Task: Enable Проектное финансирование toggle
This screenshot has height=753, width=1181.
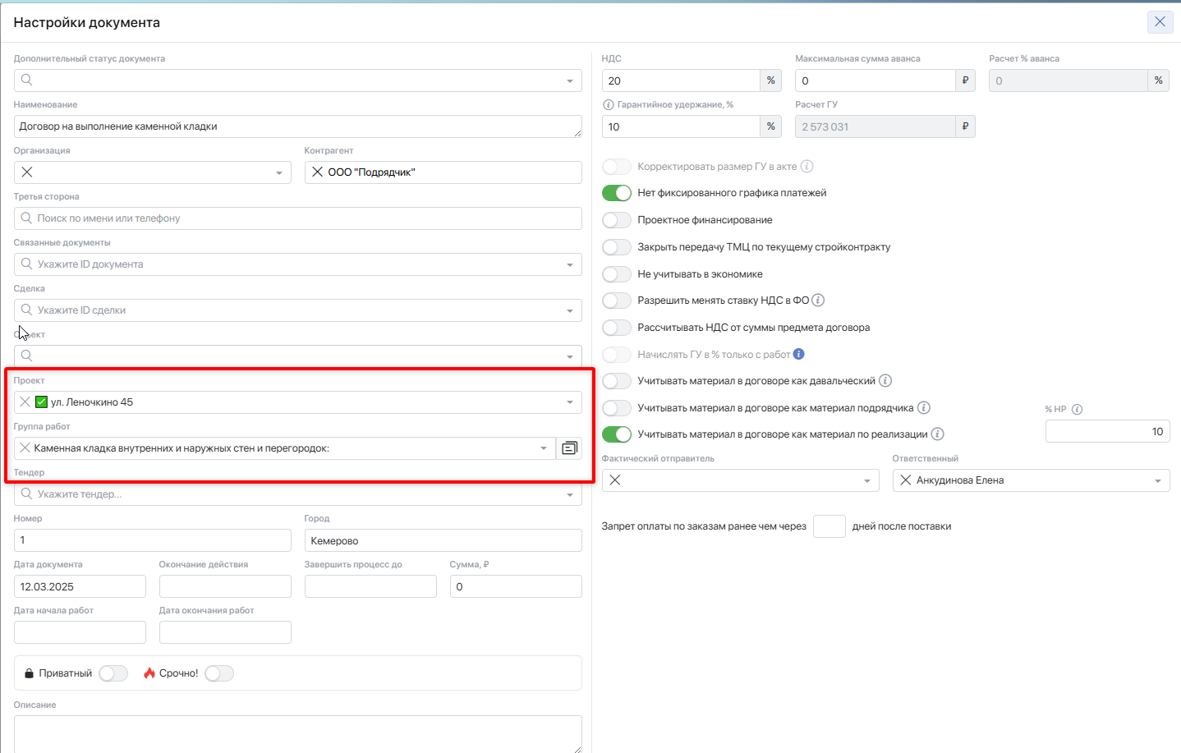Action: 616,220
